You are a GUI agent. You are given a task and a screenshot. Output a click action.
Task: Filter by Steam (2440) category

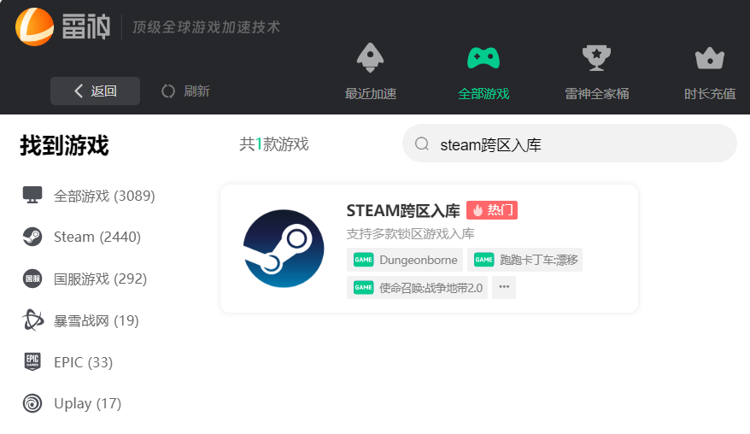point(82,237)
